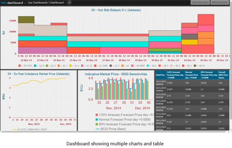Open the NEOdashboard dropdown arrow
The width and height of the screenshot is (232, 148).
pyautogui.click(x=25, y=3)
